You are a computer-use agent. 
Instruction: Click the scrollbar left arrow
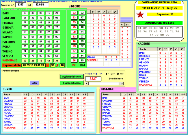pos(87,84)
